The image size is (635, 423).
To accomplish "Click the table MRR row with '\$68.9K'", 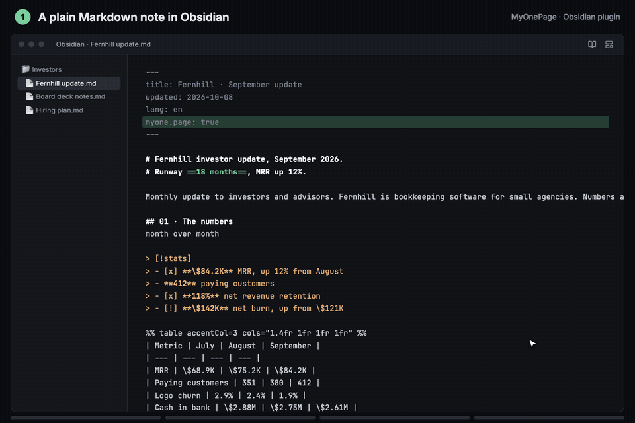I will (x=230, y=370).
